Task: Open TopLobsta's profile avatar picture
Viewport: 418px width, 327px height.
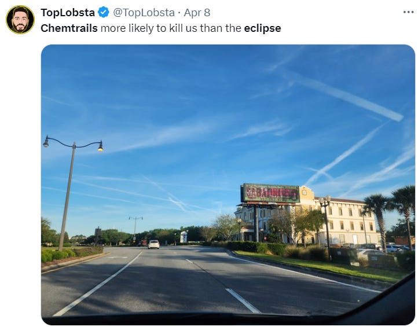Action: [x=20, y=20]
